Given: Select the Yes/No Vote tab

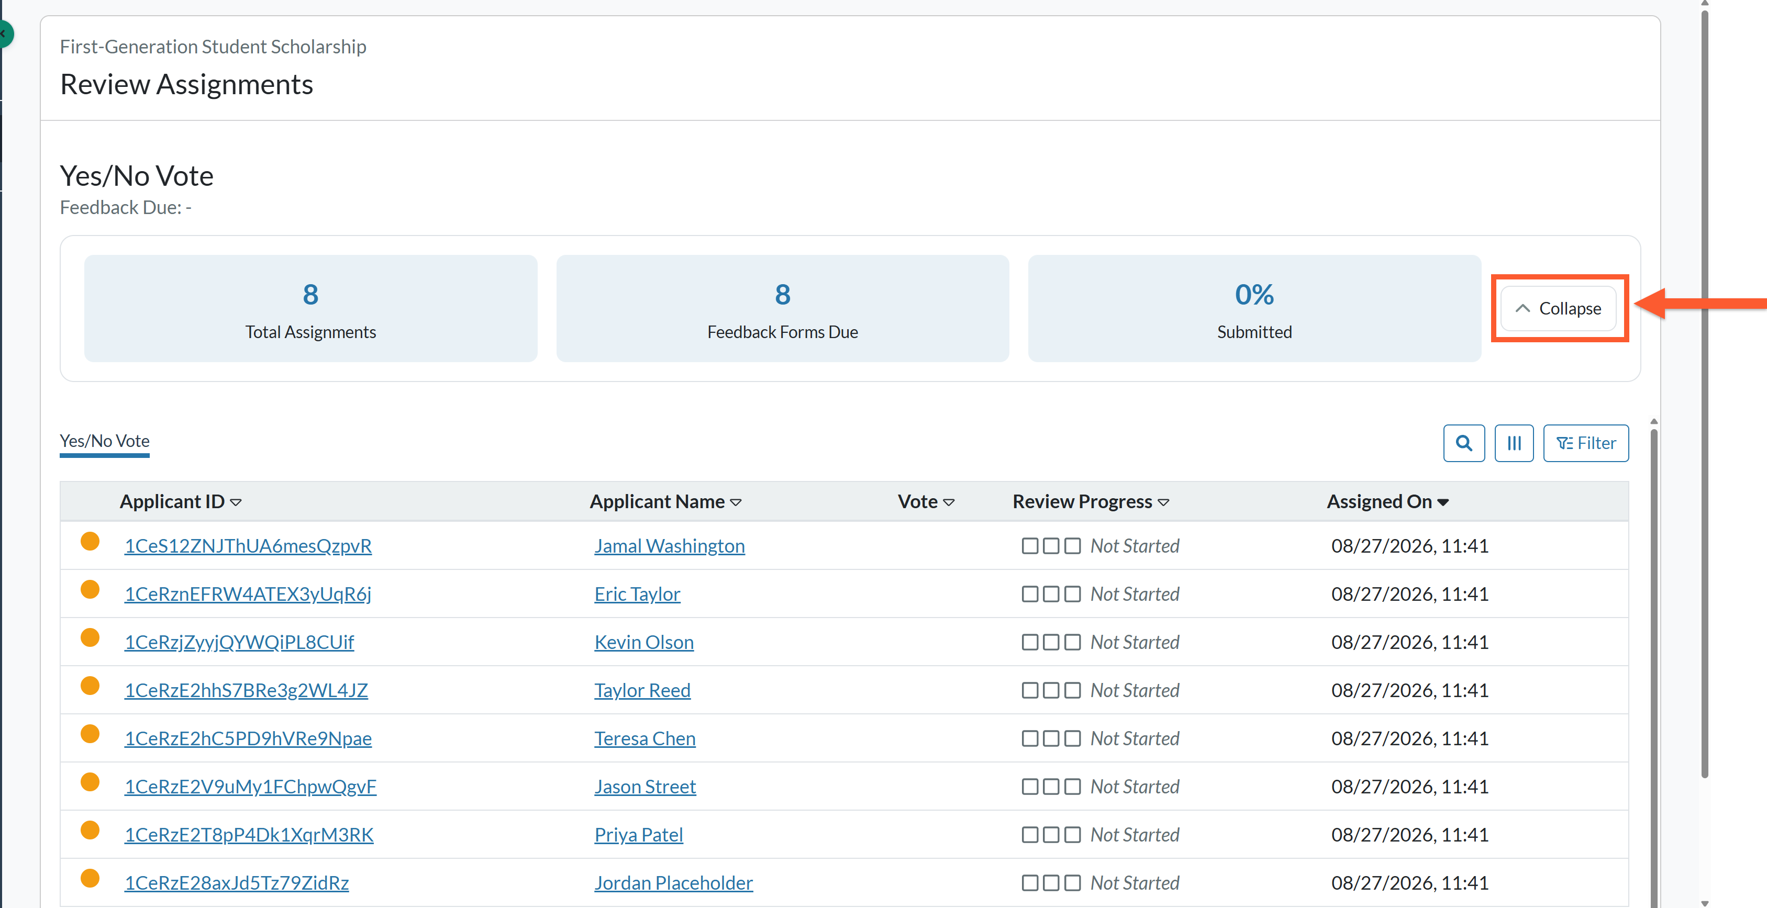Looking at the screenshot, I should [x=104, y=441].
